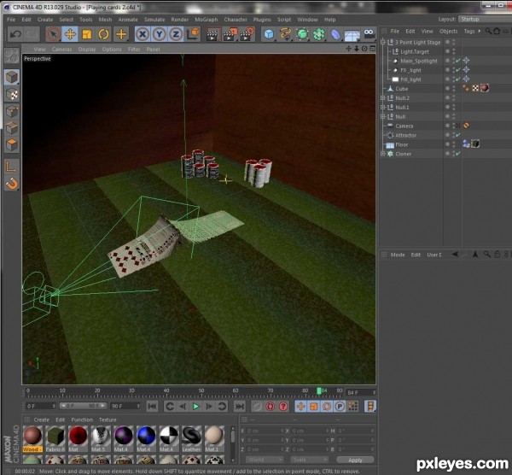Screen dimensions: 512x475
Task: Open viewport Cameras menu
Action: pos(61,50)
